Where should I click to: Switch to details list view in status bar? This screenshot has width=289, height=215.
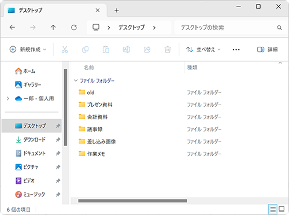click(273, 209)
